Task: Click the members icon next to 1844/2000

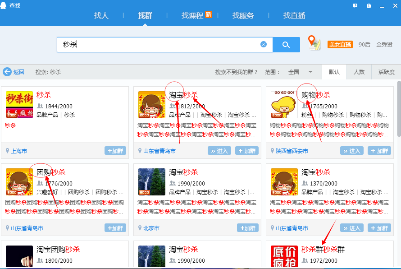Action: pos(40,106)
